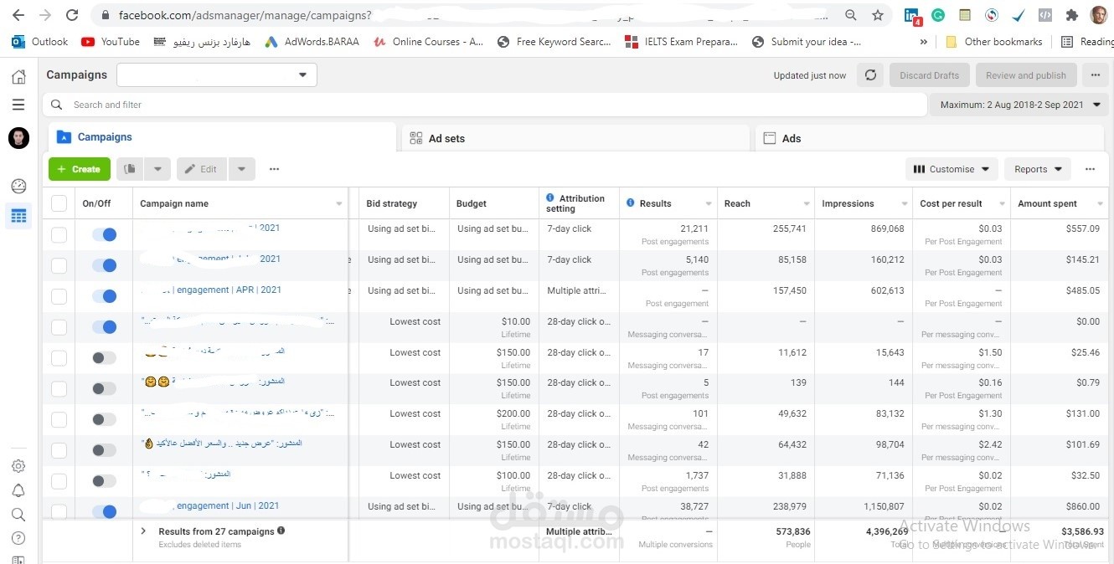
Task: Open the Other bookmarks folder
Action: 994,42
